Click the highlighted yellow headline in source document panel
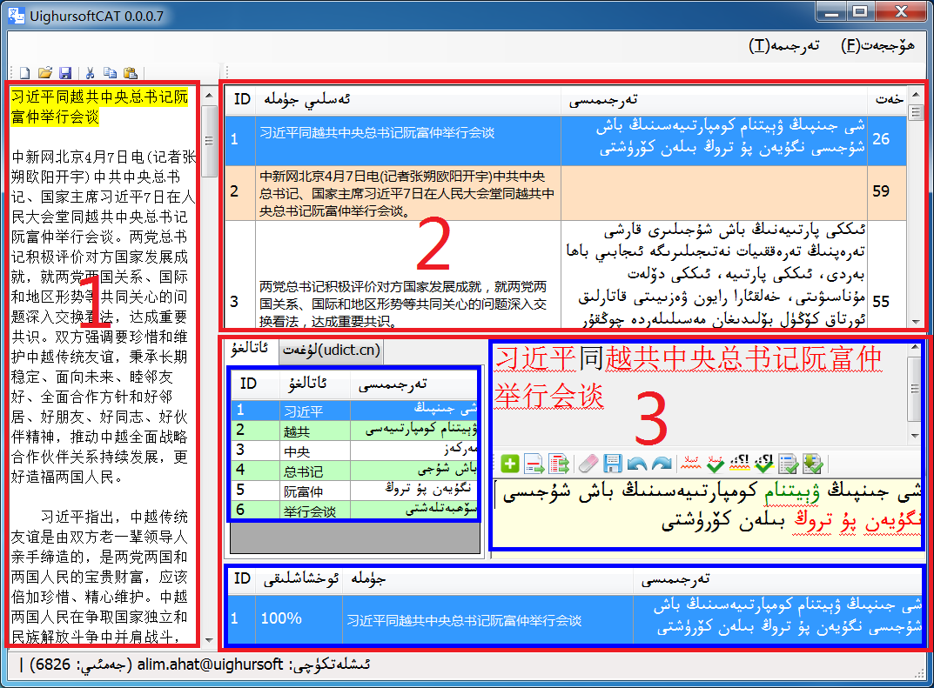Screen dimensions: 934x688 (x=99, y=106)
